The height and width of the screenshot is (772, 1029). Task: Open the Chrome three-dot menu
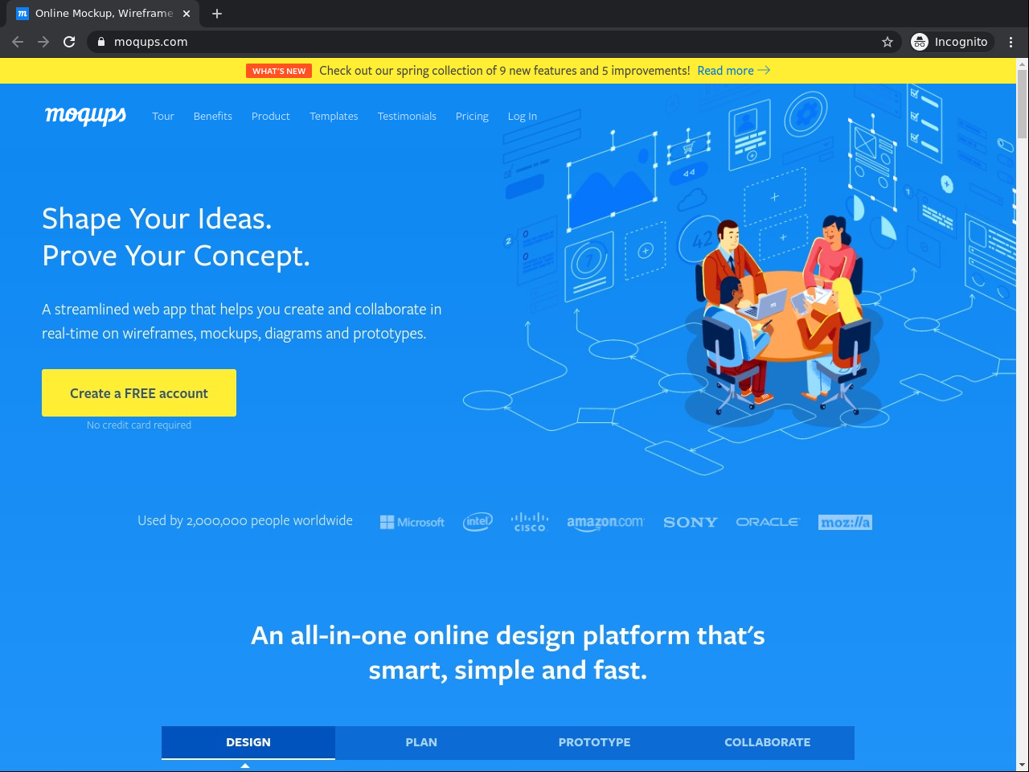pyautogui.click(x=1011, y=42)
